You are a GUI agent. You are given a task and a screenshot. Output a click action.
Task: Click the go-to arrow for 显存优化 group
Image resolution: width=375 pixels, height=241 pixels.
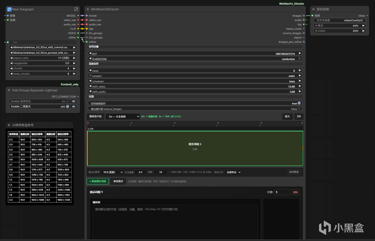(74, 101)
